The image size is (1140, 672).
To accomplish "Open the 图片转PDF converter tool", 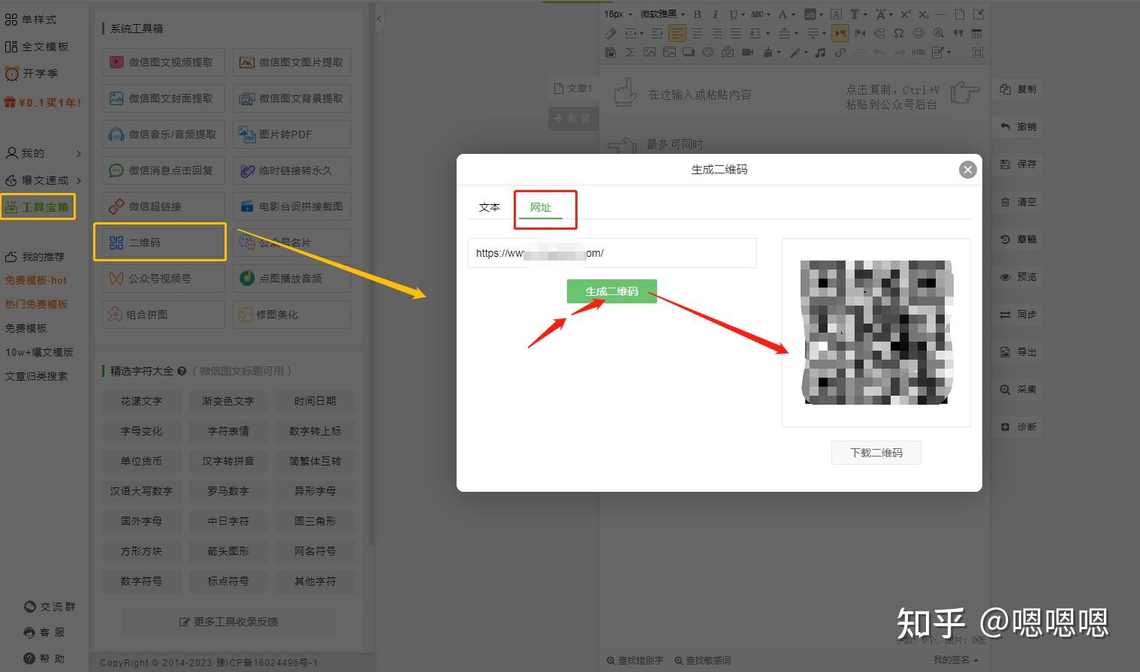I will (x=292, y=134).
